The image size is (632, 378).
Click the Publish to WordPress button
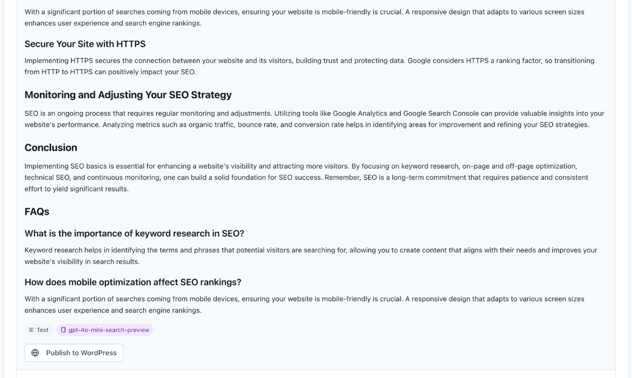click(74, 353)
